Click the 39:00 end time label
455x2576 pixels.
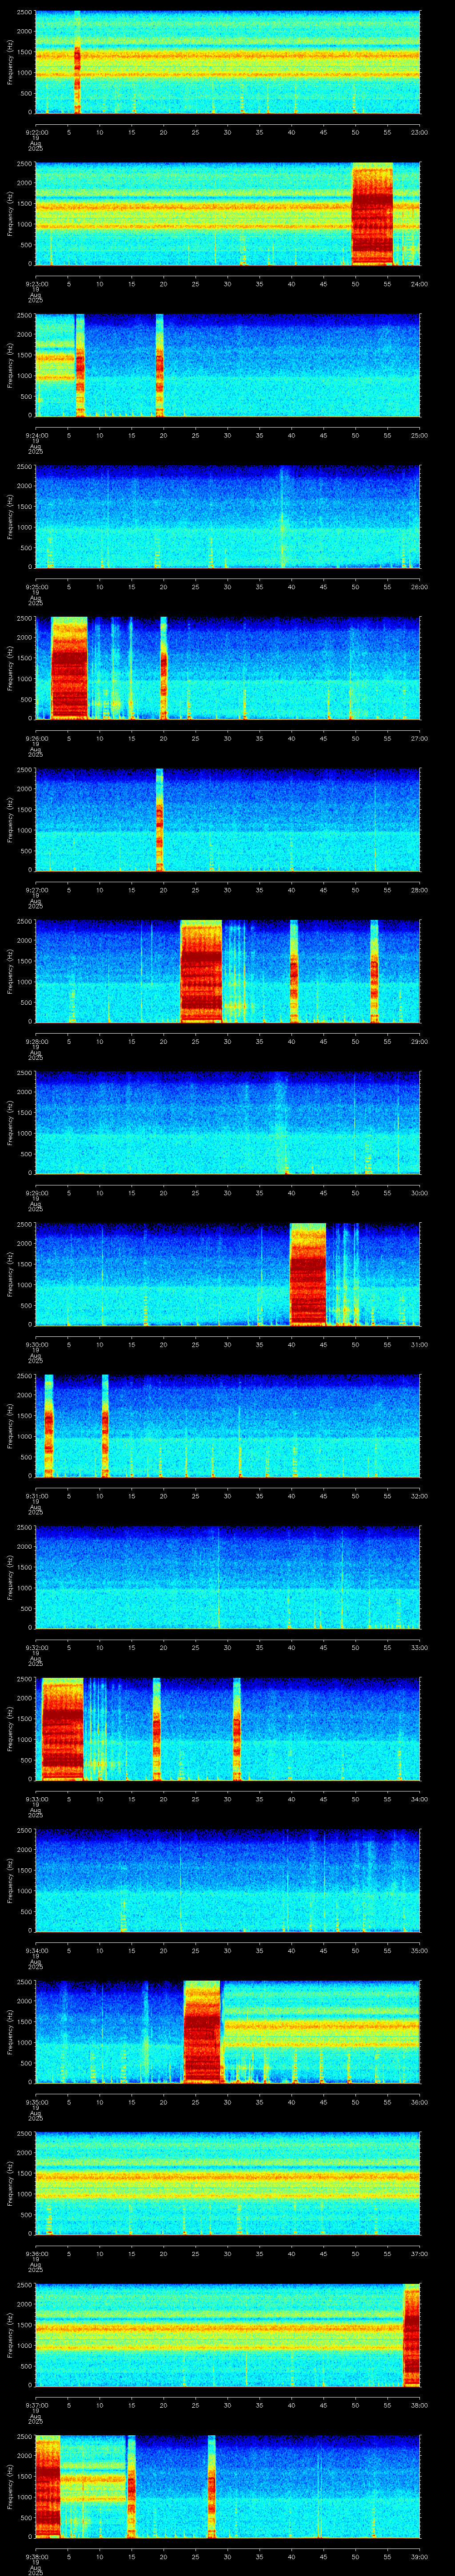coord(419,2557)
